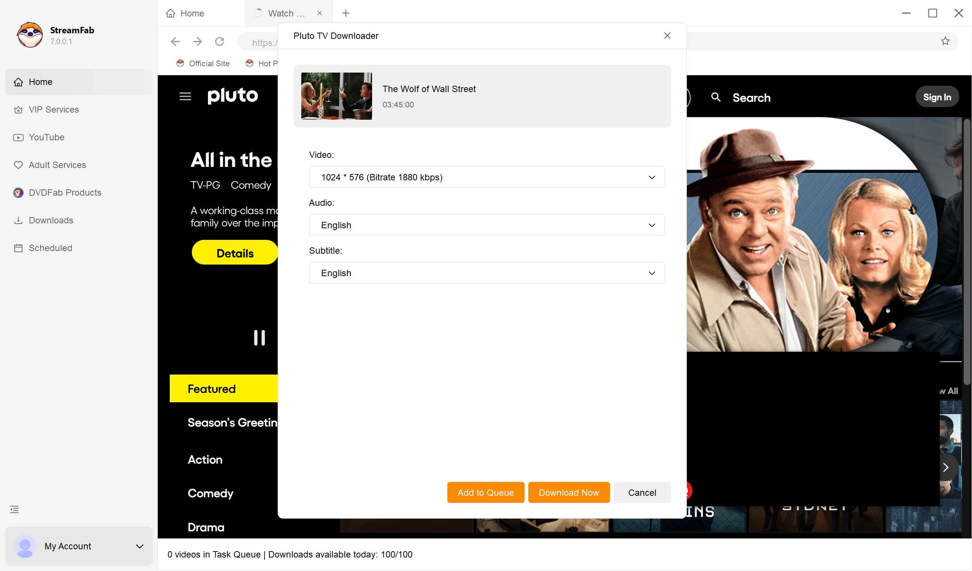
Task: Select YouTube in the sidebar
Action: click(46, 137)
